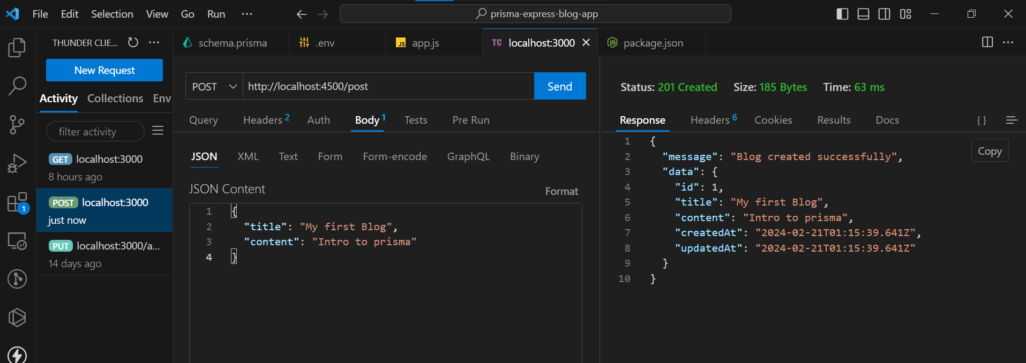Open the response Docs tab
Screen dimensions: 1026x363
pos(887,120)
